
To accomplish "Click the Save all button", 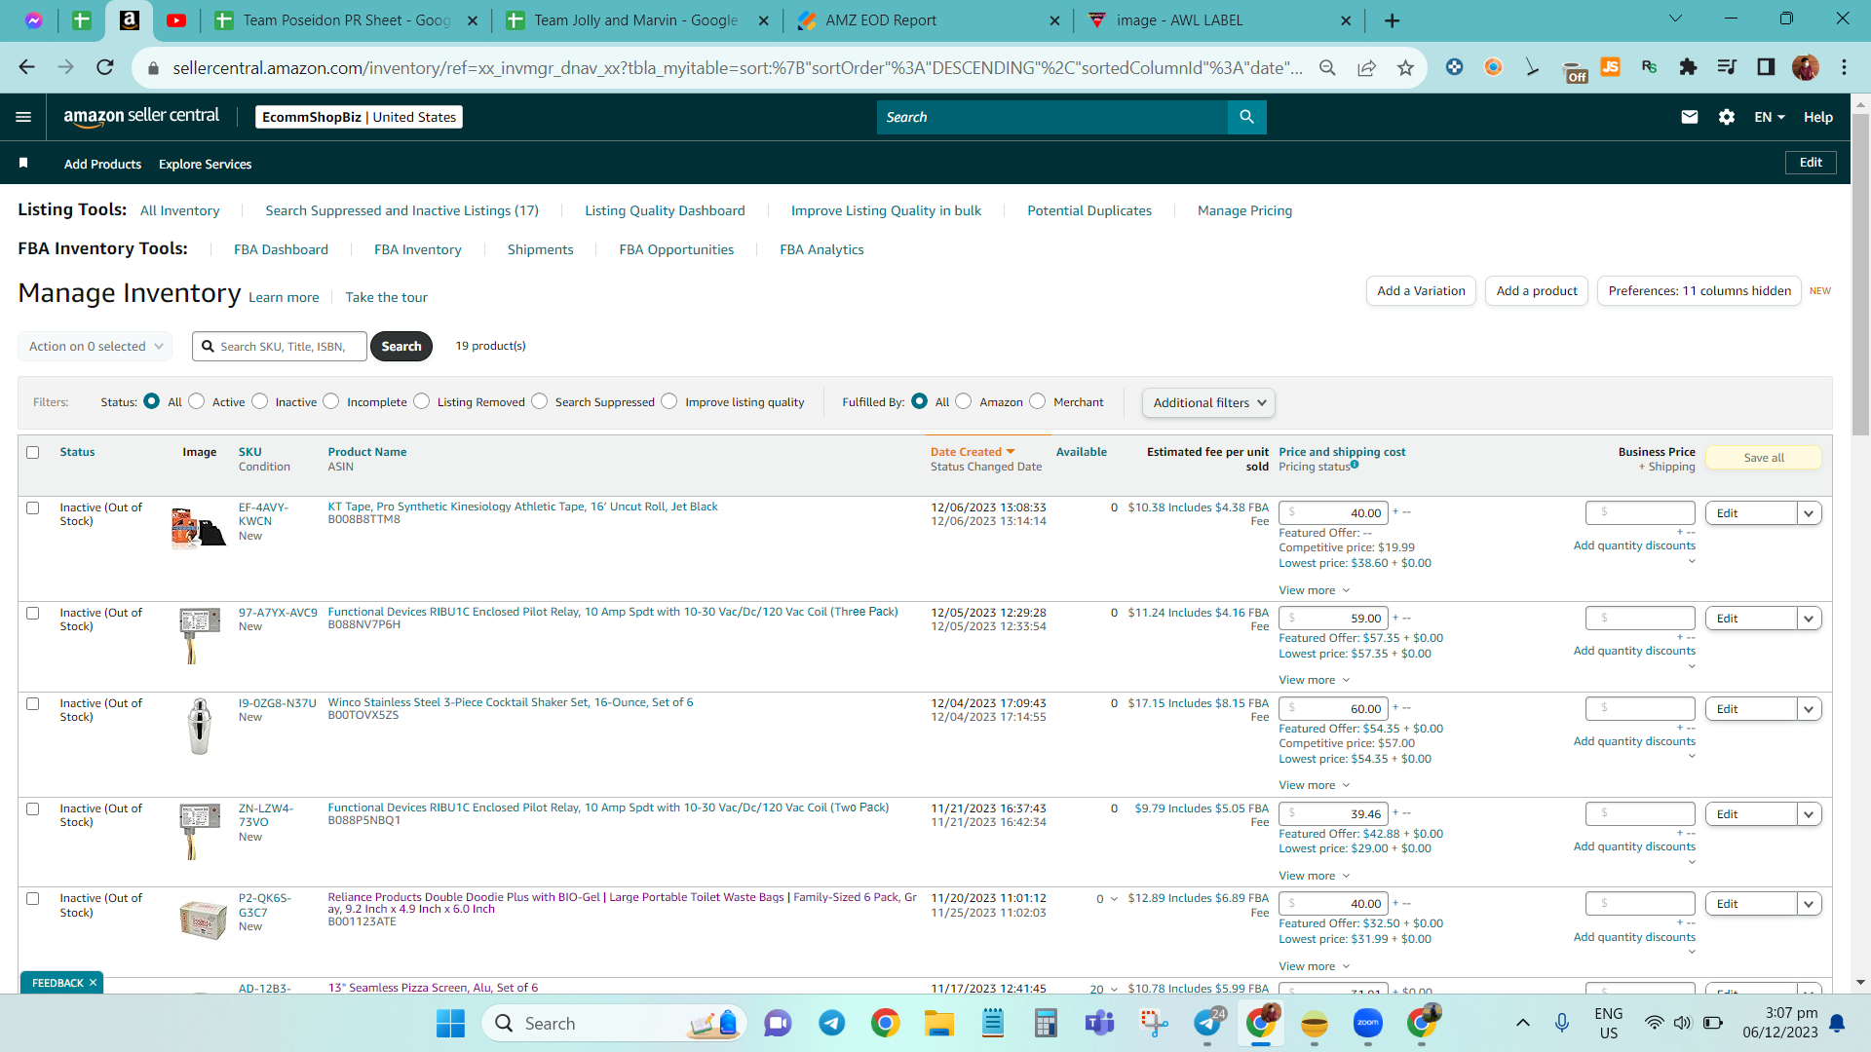I will pyautogui.click(x=1764, y=458).
